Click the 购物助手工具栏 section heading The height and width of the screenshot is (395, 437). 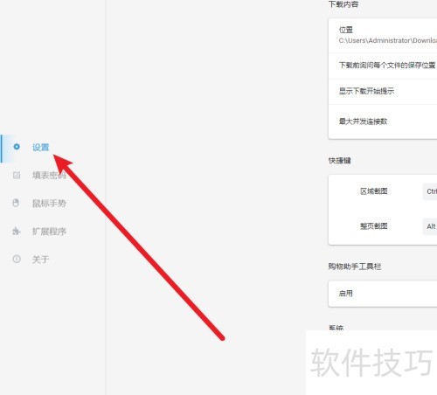(x=355, y=267)
